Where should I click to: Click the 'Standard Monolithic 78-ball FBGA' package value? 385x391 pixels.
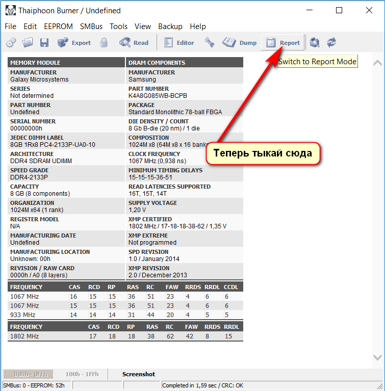pyautogui.click(x=175, y=112)
